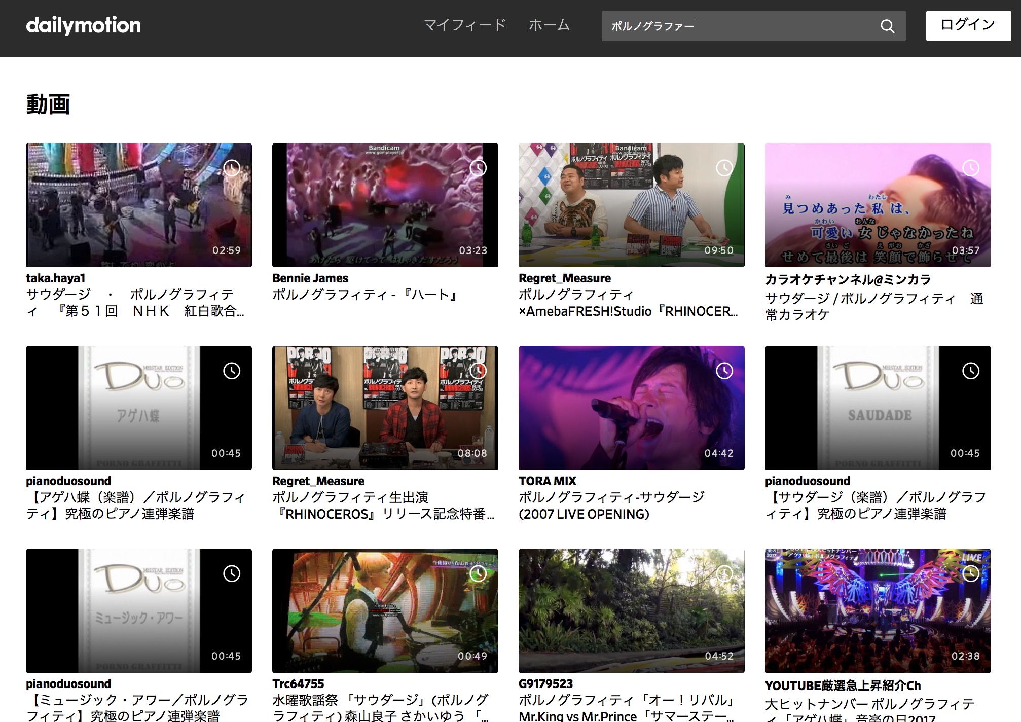Open the マイフィード tab

click(465, 25)
